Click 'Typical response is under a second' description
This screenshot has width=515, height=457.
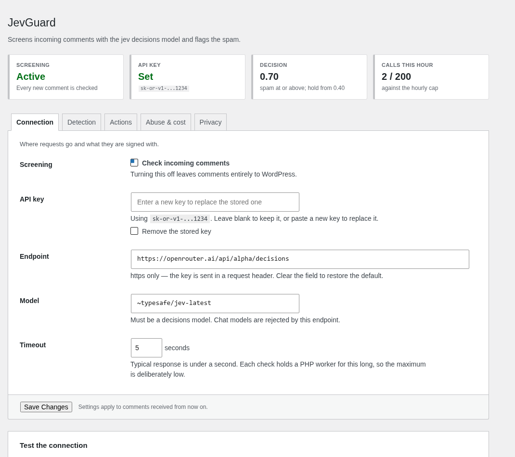278,369
